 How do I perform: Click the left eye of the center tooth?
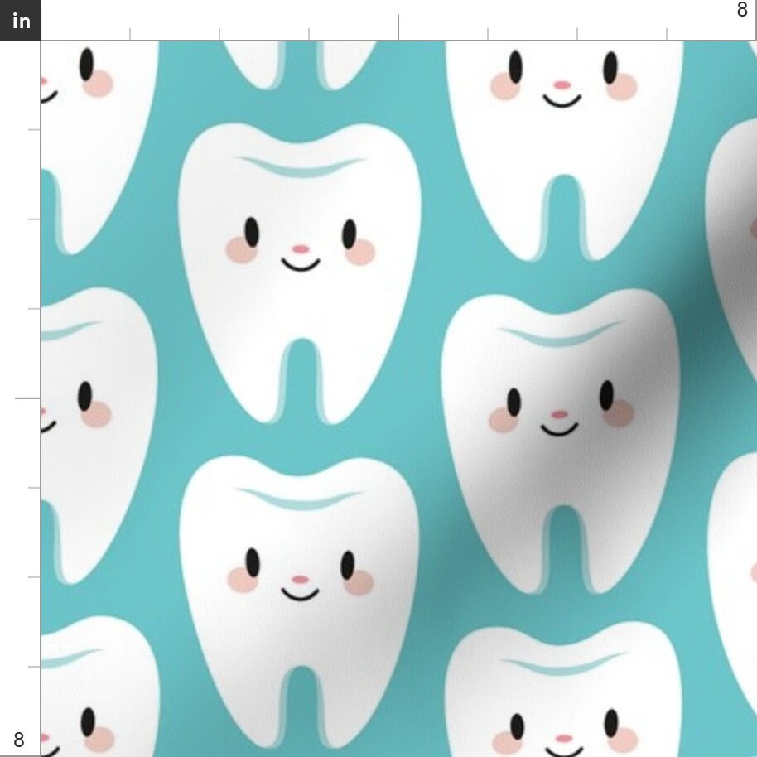click(x=250, y=230)
